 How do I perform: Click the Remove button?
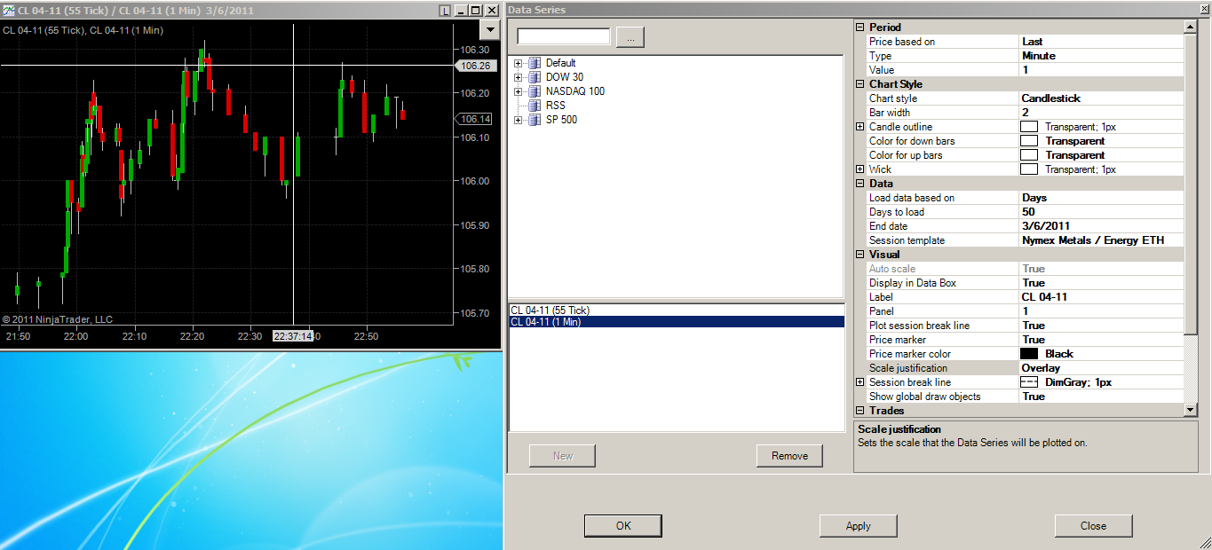point(789,456)
